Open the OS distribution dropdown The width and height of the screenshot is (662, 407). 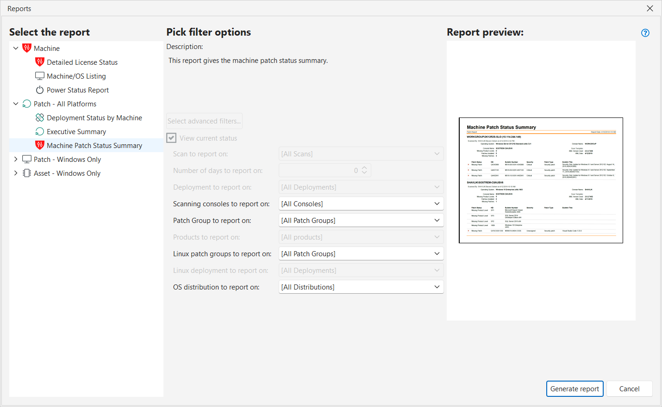coord(361,287)
